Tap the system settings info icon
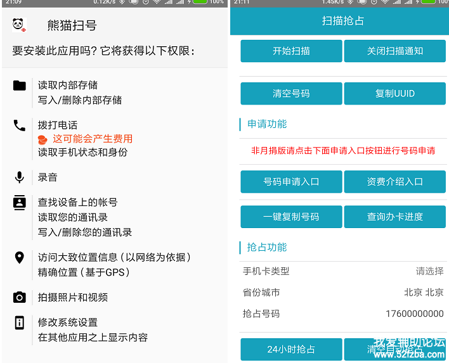449x363 pixels. tap(20, 322)
